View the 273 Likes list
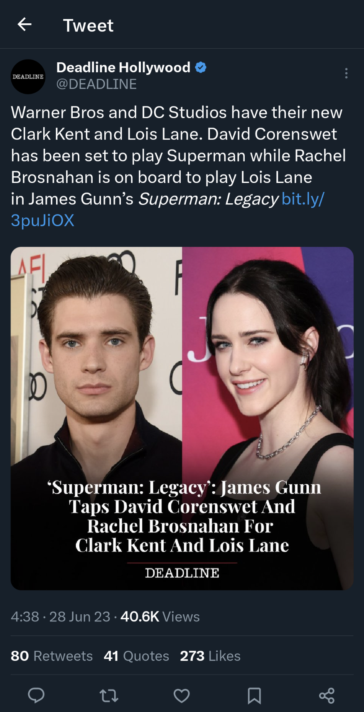Viewport: 364px width, 712px height. point(210,656)
